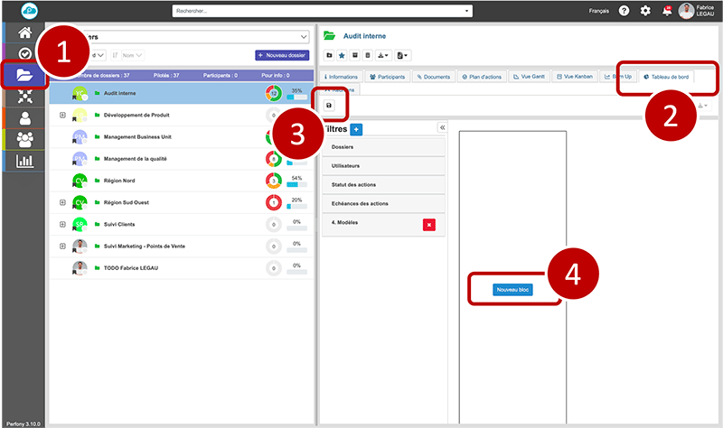Click the Nouveau dossier button
Viewport: 723px width, 428px height.
pyautogui.click(x=282, y=55)
